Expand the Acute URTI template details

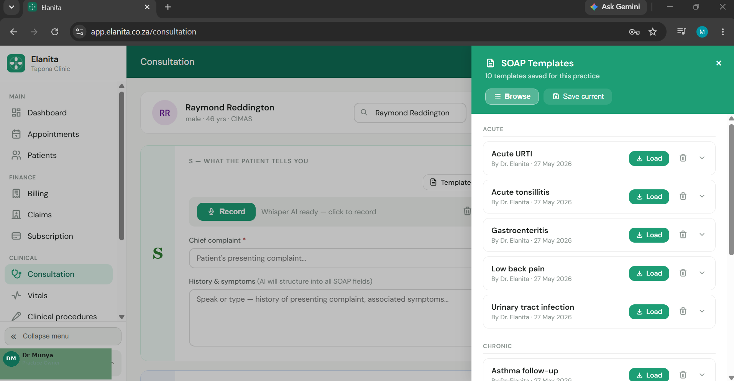point(702,158)
